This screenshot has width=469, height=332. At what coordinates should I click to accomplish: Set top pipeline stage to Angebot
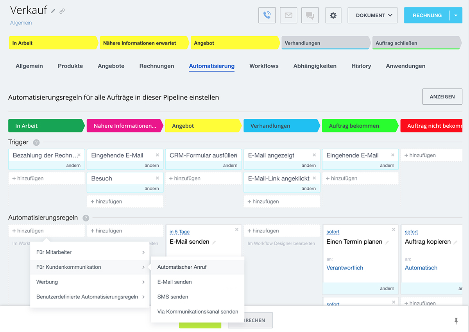click(x=234, y=43)
